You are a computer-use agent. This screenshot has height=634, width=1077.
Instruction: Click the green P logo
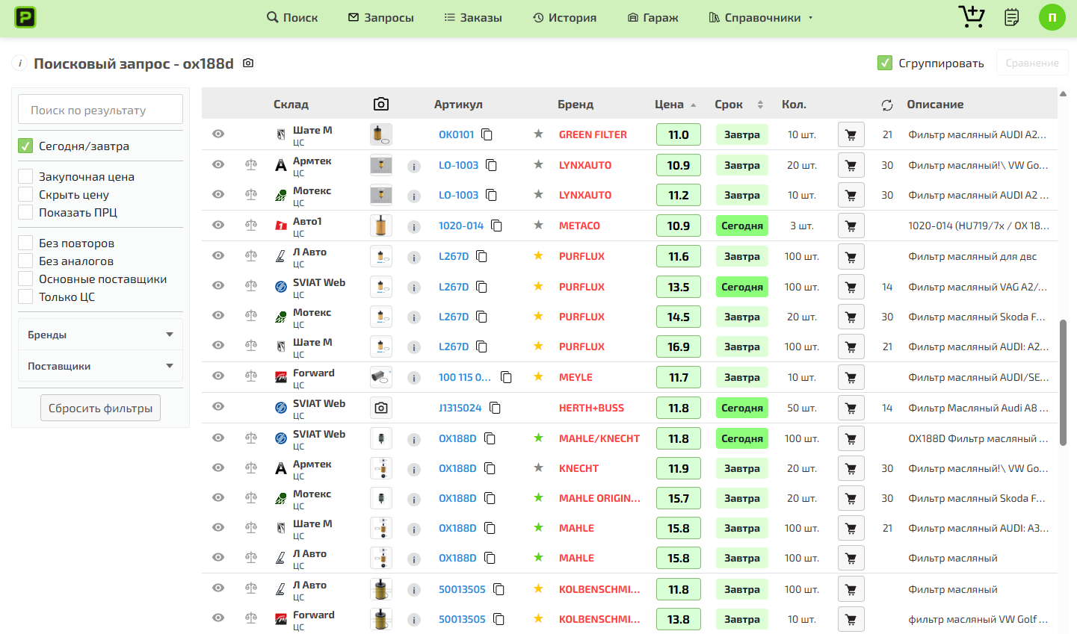pos(25,17)
